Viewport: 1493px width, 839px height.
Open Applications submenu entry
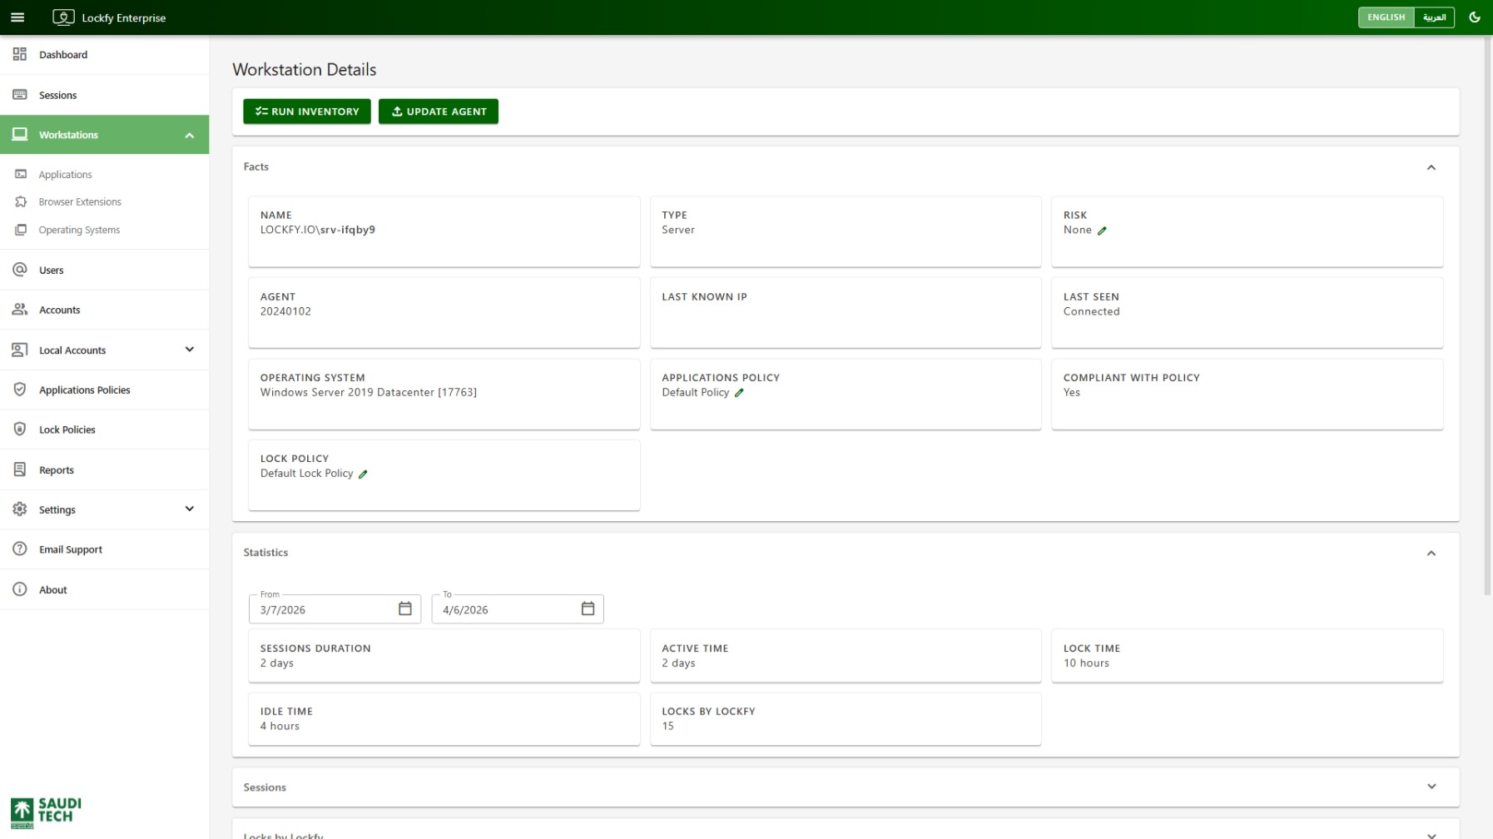104,175
